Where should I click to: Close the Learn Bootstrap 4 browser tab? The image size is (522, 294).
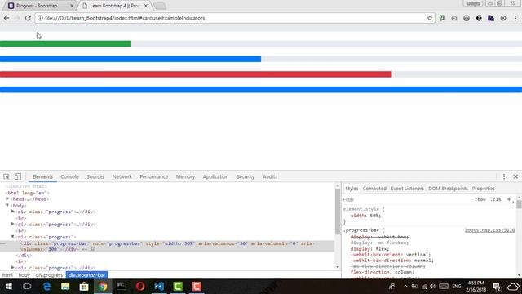point(145,6)
